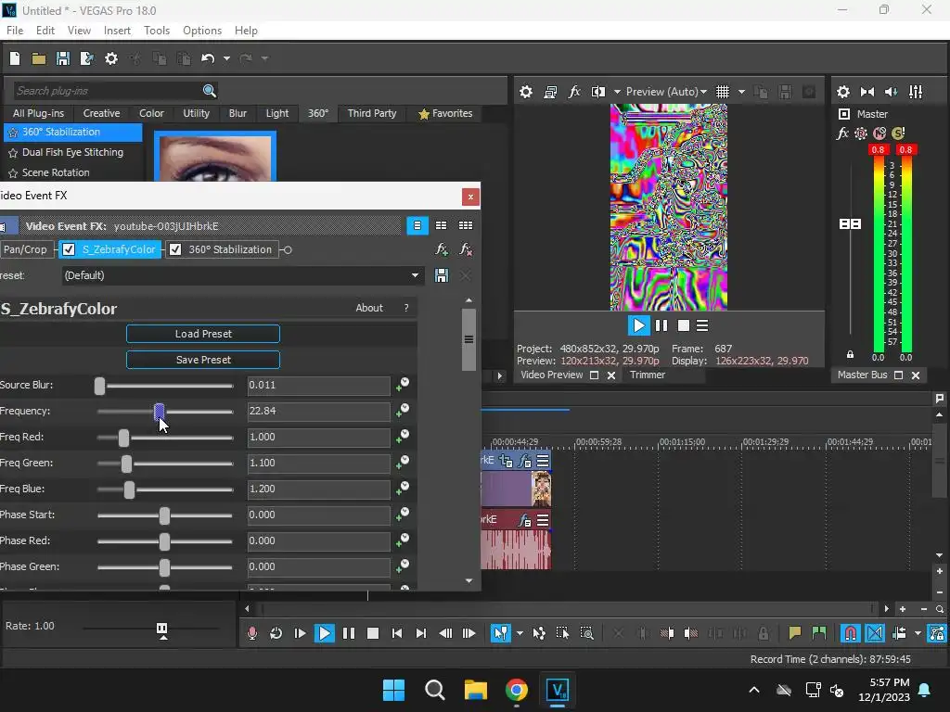Viewport: 950px width, 712px height.
Task: Click the Save project icon in toolbar
Action: tap(62, 58)
